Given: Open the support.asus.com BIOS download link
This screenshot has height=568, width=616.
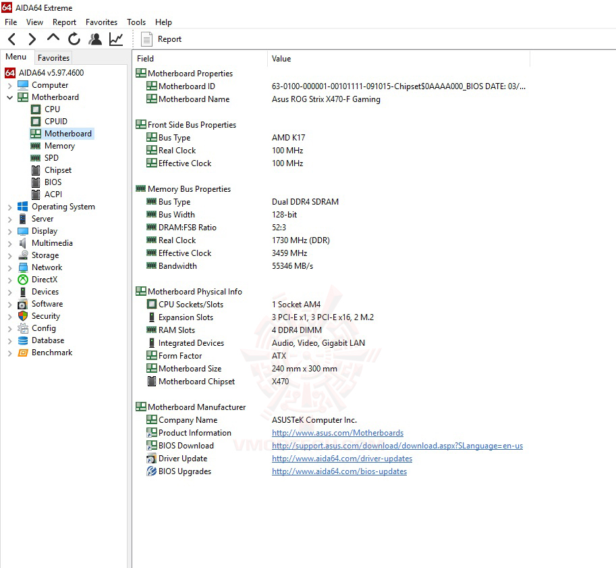Looking at the screenshot, I should 397,446.
